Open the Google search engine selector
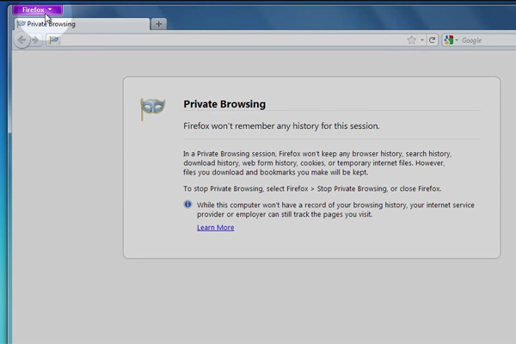 [x=451, y=40]
